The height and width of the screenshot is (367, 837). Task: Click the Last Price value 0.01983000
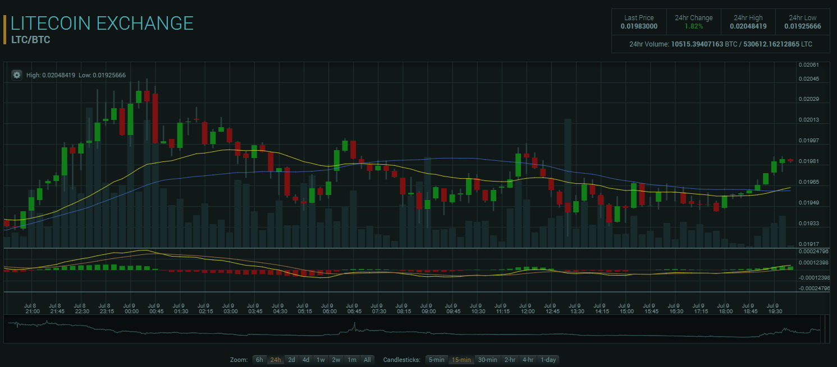pos(639,26)
